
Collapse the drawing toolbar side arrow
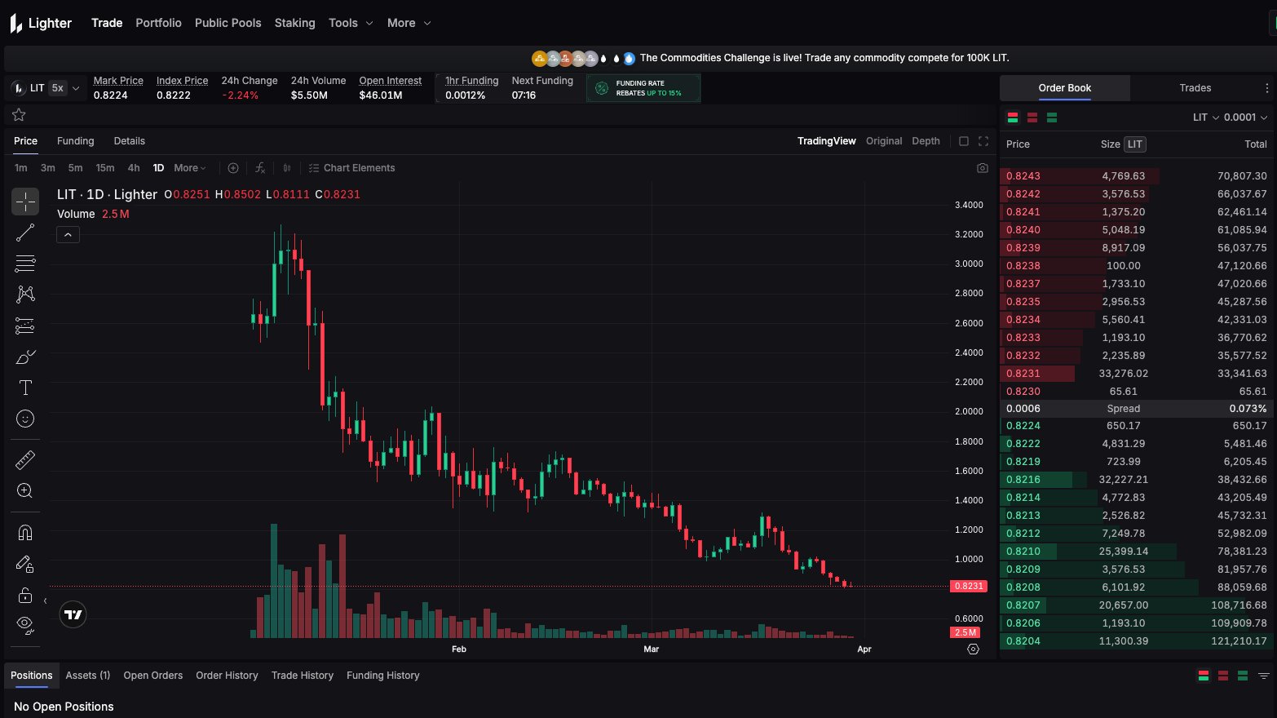tap(45, 601)
